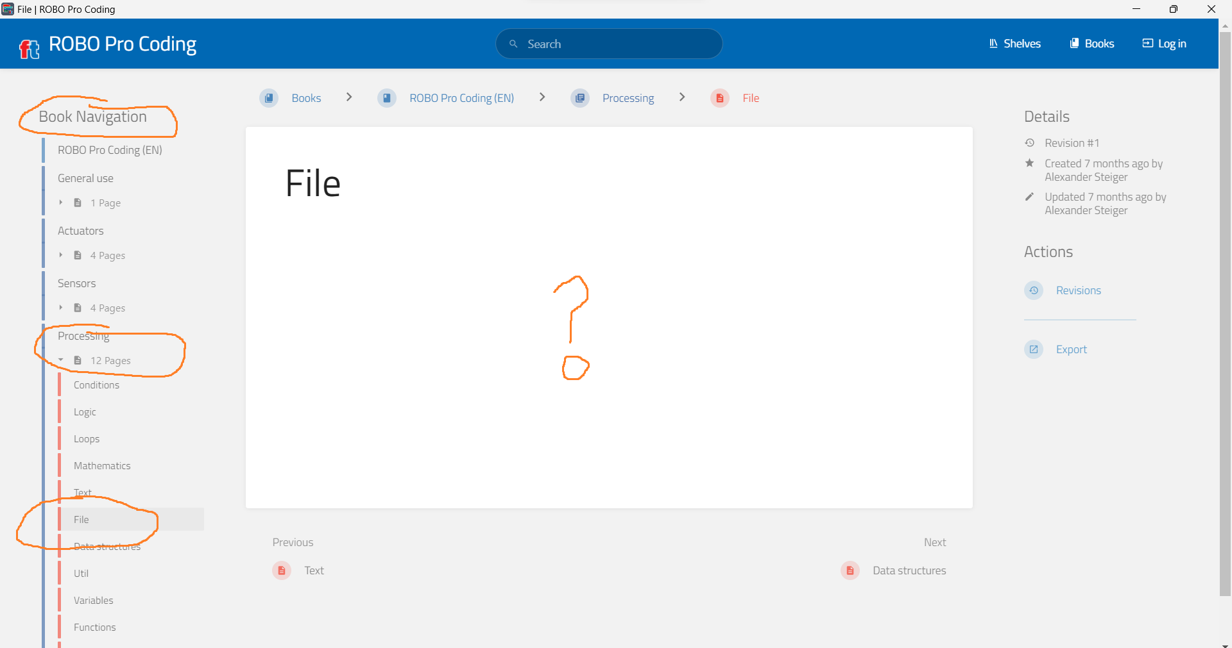Click the Revision #1 text in Details

tap(1072, 143)
